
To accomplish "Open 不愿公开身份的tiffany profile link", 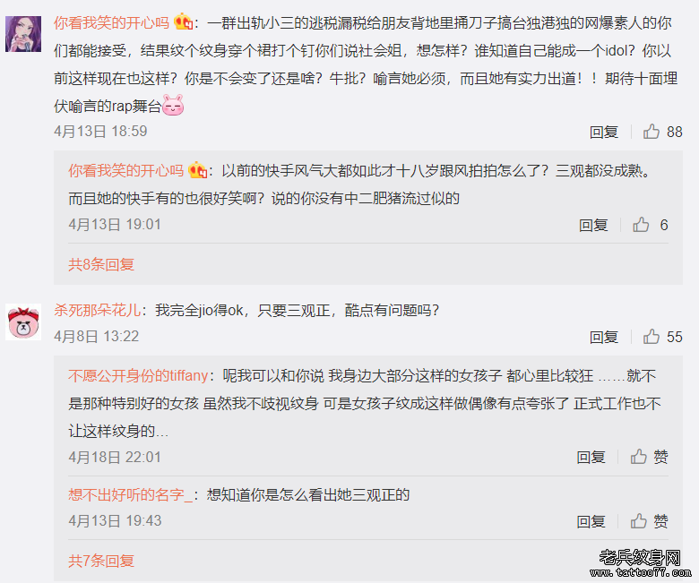I will (138, 376).
